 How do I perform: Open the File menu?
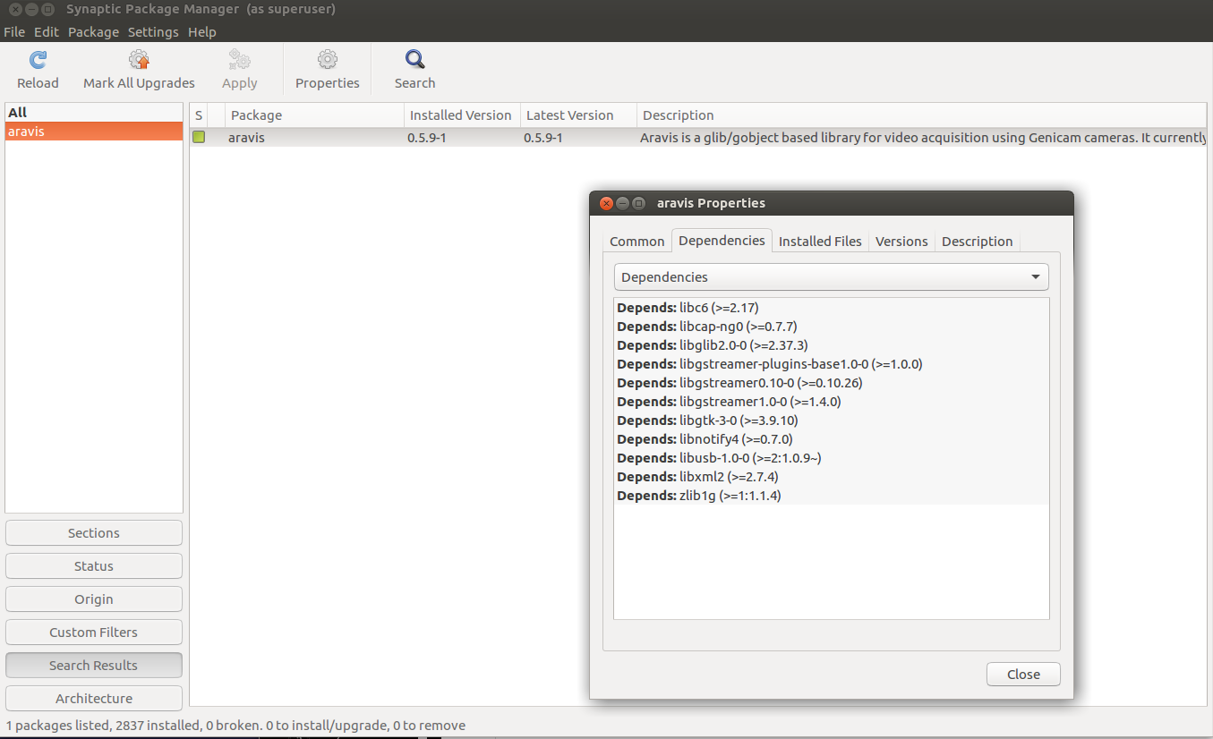point(14,32)
